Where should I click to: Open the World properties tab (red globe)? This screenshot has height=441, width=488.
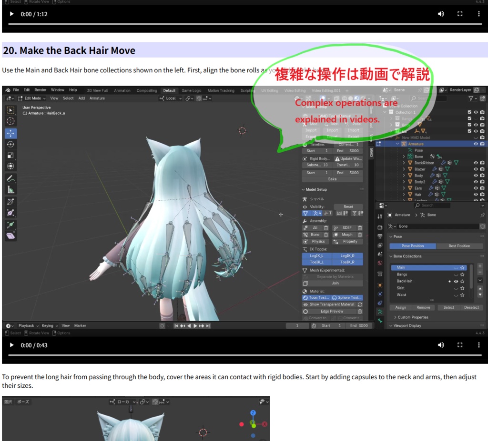(380, 263)
